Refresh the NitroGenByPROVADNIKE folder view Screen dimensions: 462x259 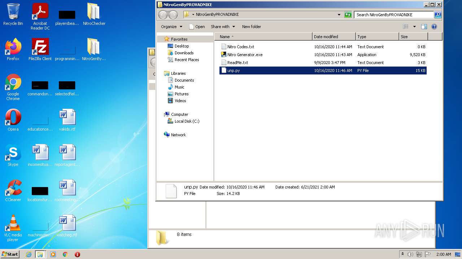348,15
